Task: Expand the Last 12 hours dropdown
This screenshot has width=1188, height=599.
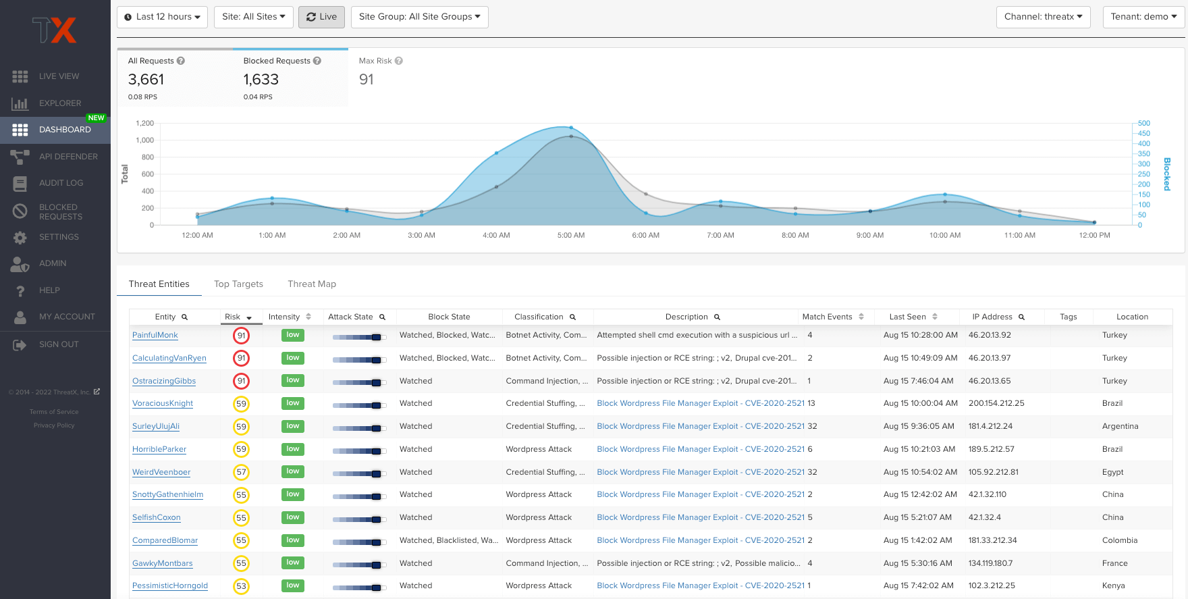Action: click(x=162, y=17)
